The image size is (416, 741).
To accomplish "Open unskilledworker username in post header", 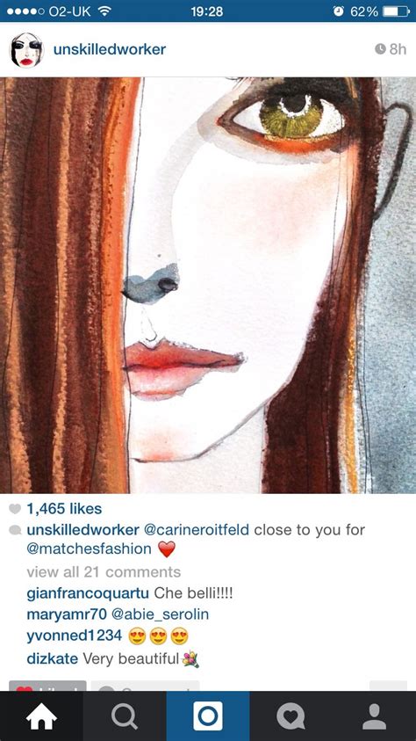I will click(110, 49).
